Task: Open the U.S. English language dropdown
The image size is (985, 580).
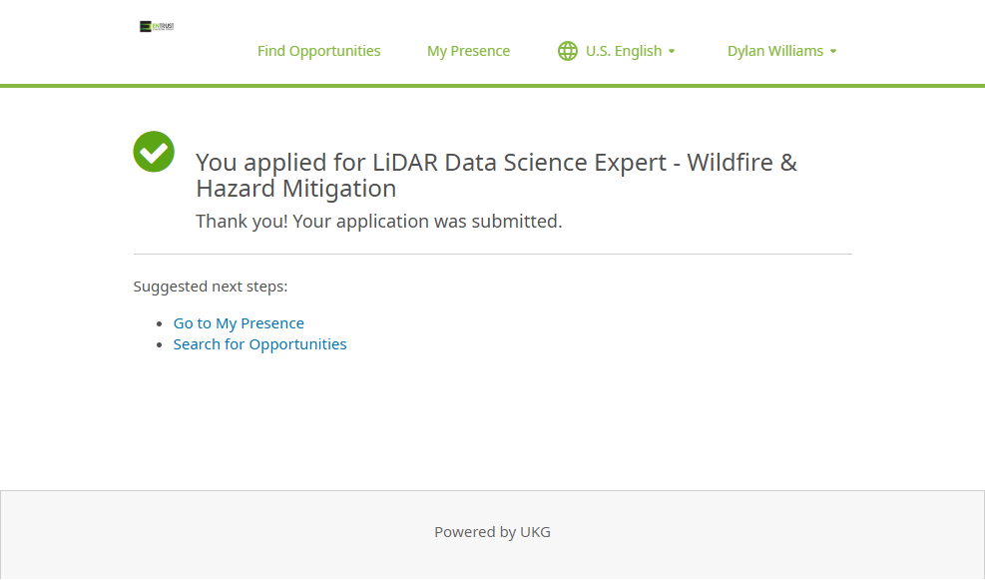Action: coord(623,51)
